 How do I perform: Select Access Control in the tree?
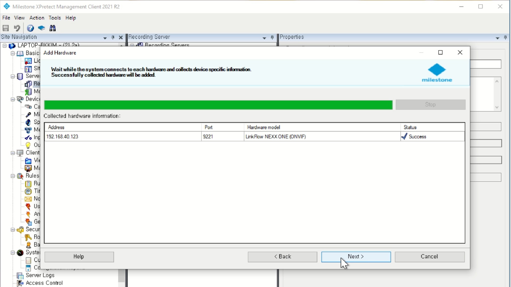click(44, 283)
